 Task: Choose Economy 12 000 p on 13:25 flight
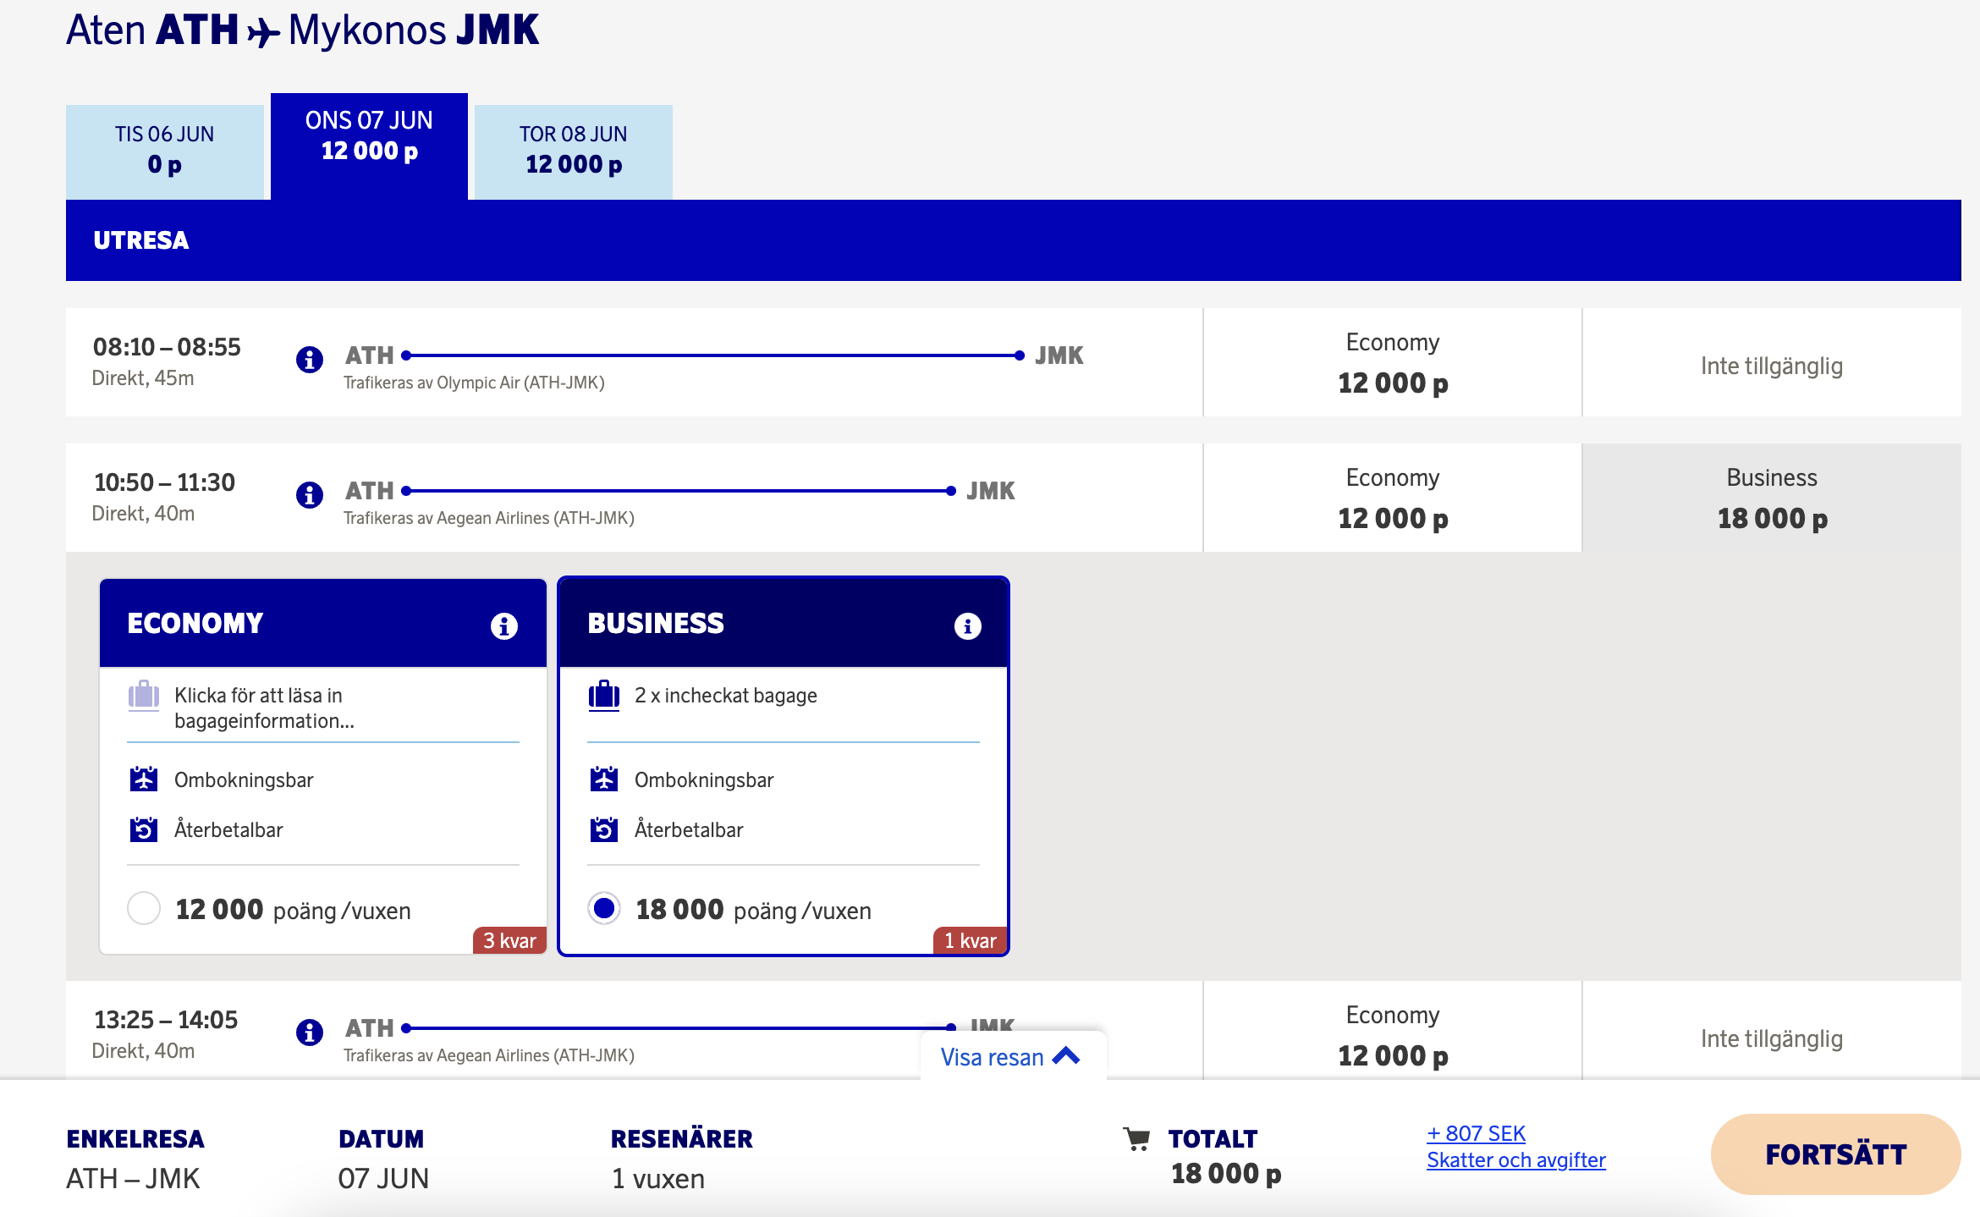coord(1392,1035)
